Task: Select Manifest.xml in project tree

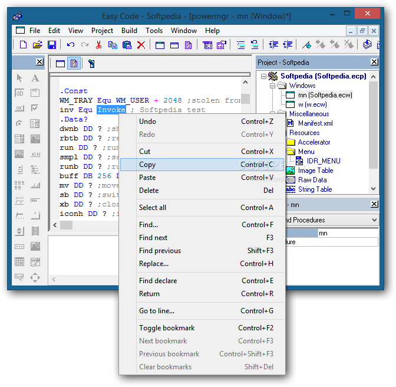Action: 315,123
